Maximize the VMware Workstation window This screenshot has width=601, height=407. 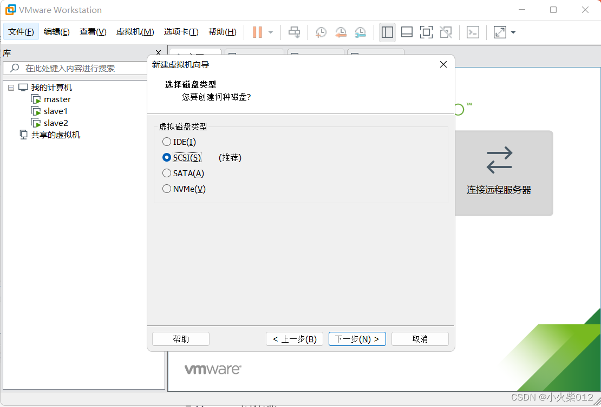coord(553,10)
